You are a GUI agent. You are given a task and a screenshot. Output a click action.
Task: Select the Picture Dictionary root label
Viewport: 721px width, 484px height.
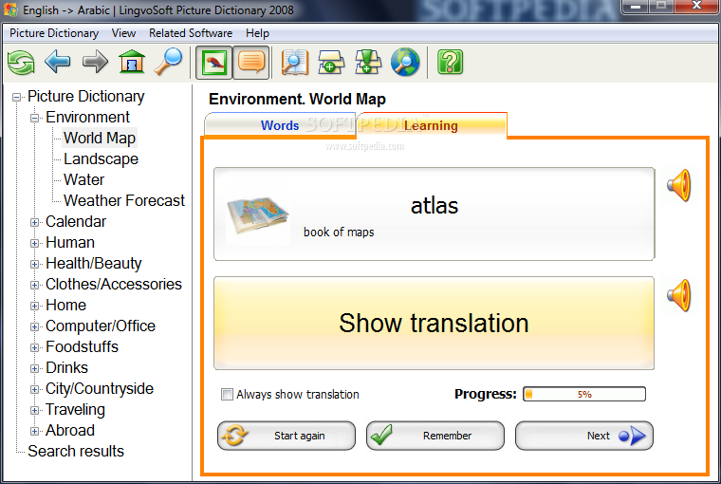click(x=86, y=96)
